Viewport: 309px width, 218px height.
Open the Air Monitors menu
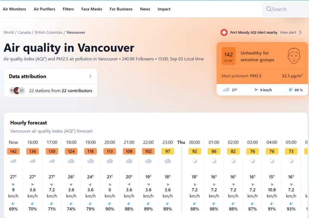tap(14, 9)
